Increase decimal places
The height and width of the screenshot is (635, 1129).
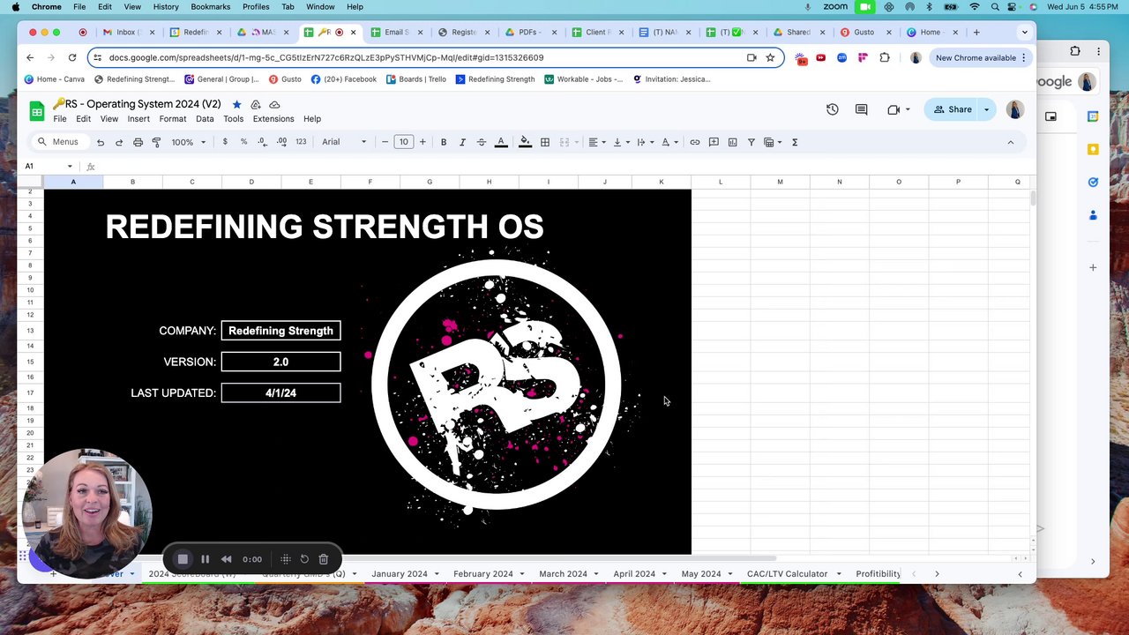click(x=281, y=142)
